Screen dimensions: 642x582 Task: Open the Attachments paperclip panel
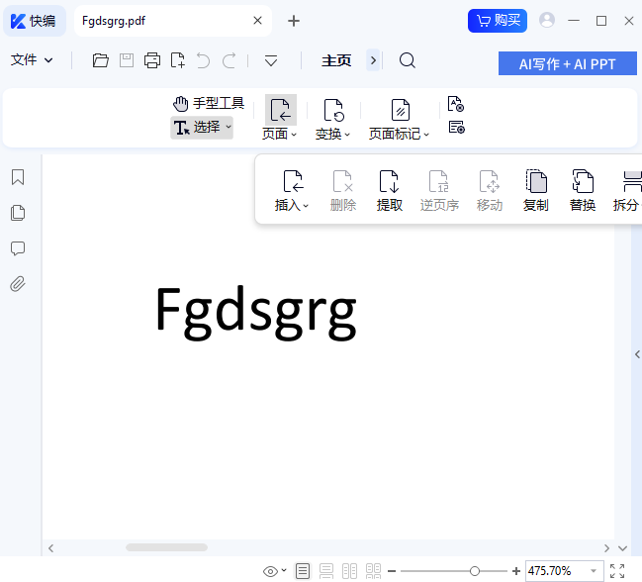tap(18, 284)
